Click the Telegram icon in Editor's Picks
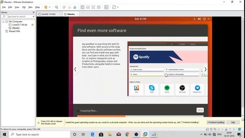 198,88
